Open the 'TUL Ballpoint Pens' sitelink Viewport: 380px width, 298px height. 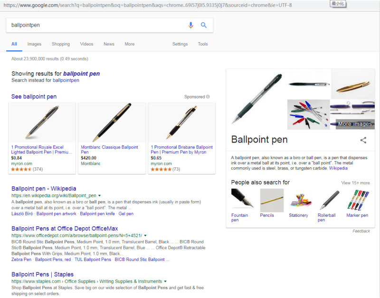pos(93,260)
